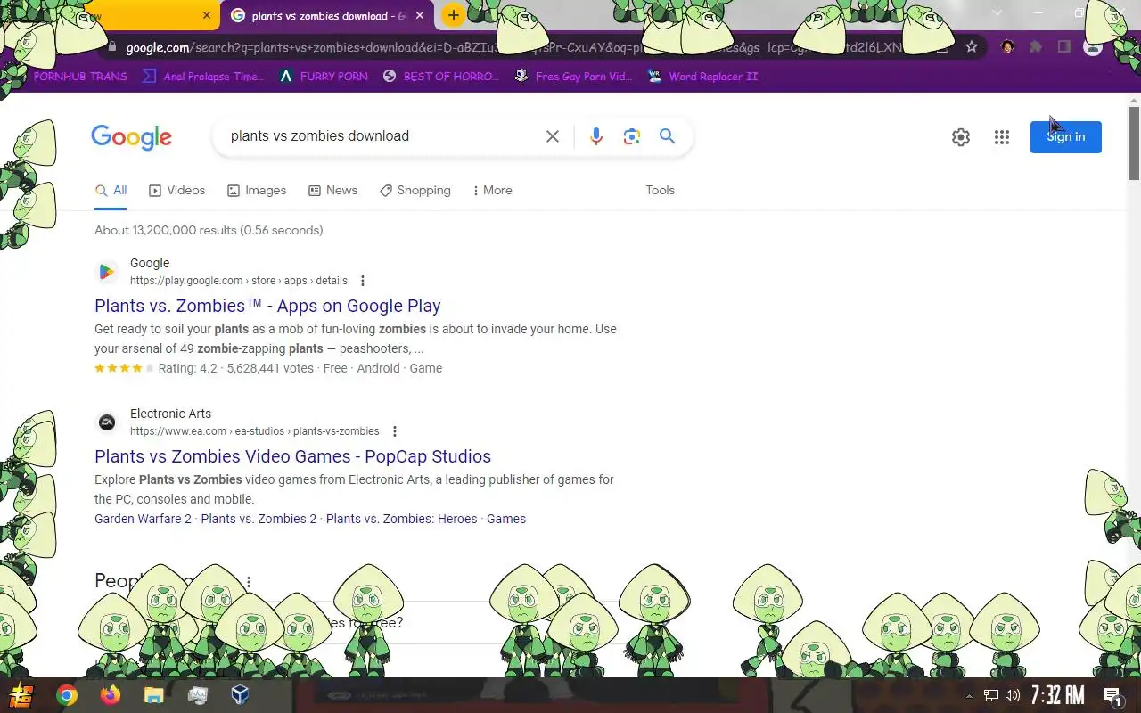Open the Games sitelink under EA result
Screen dimensions: 1141x713
click(506, 519)
